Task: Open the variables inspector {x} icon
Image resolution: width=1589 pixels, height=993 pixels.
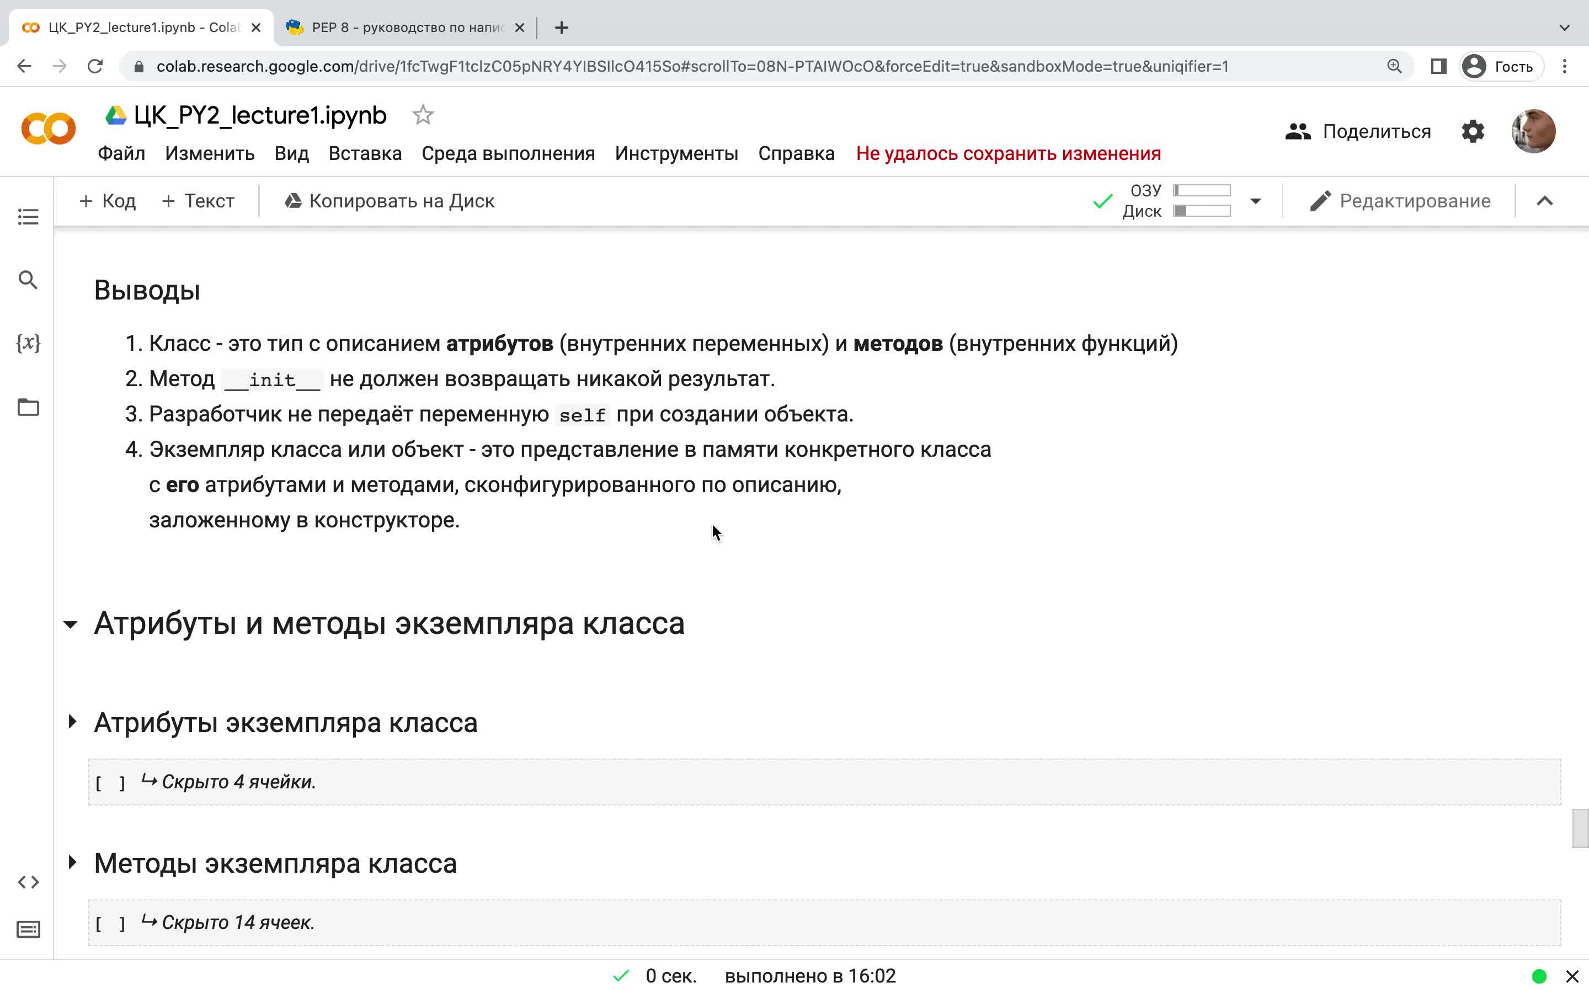Action: (x=28, y=343)
